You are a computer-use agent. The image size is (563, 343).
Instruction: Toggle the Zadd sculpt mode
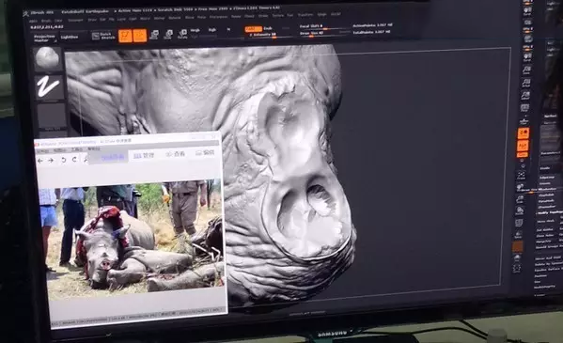click(253, 29)
